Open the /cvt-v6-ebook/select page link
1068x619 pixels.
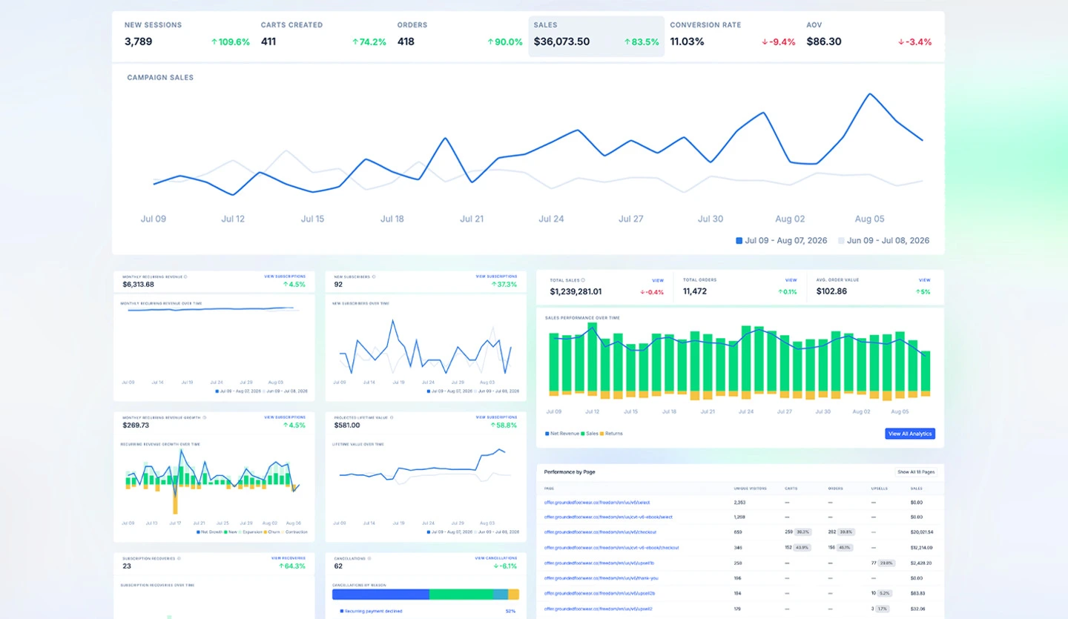pyautogui.click(x=608, y=517)
